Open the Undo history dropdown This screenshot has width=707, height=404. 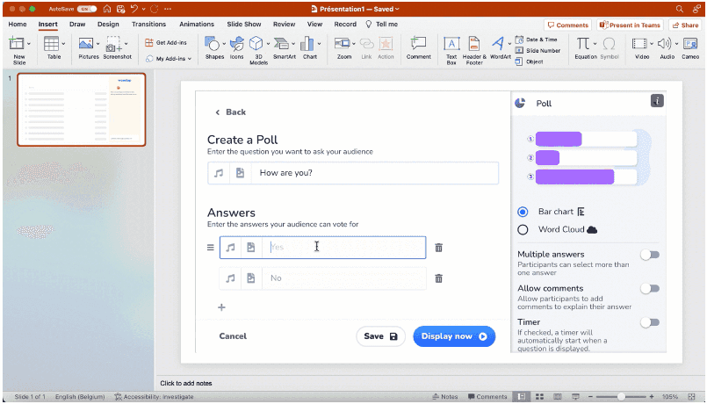[x=143, y=9]
